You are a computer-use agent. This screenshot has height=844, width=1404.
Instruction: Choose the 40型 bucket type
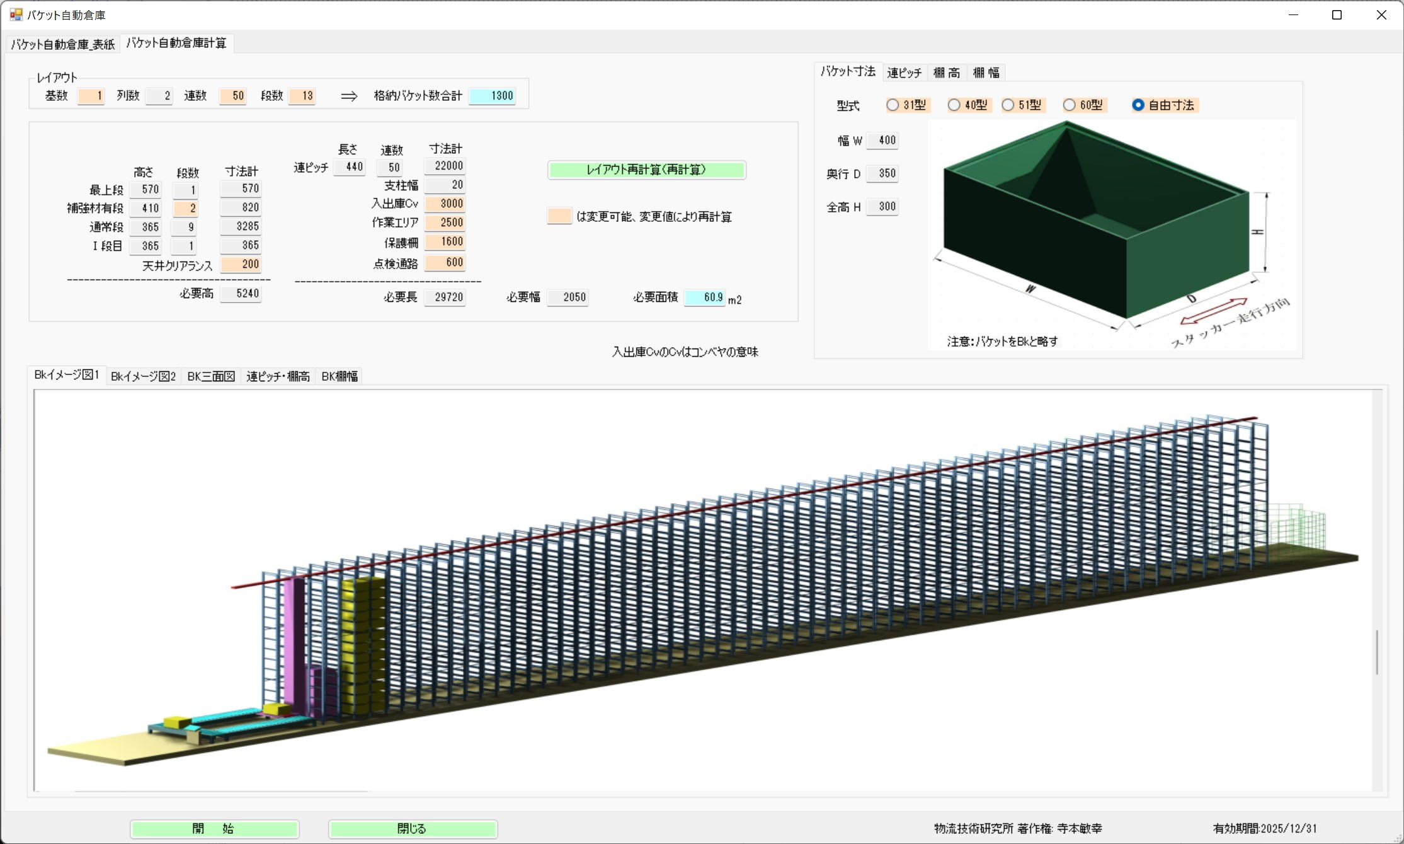pyautogui.click(x=954, y=105)
